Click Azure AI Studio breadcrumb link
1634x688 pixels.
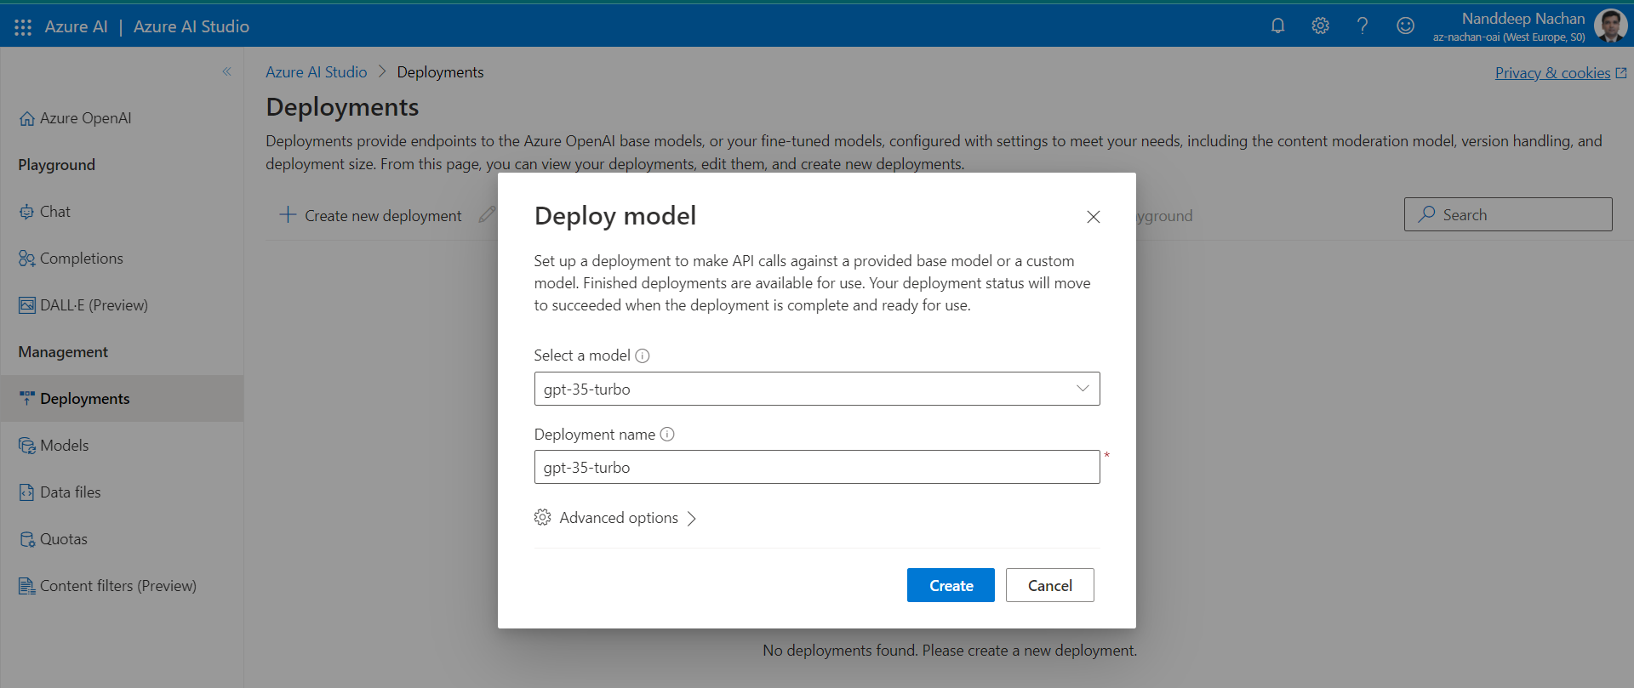point(316,72)
